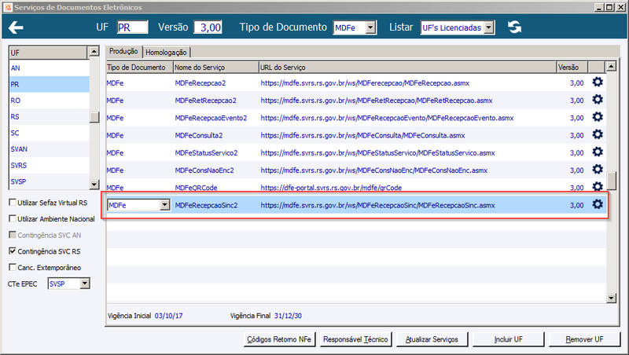
Task: Open the Tipo de Documento dropdown
Action: [x=370, y=27]
